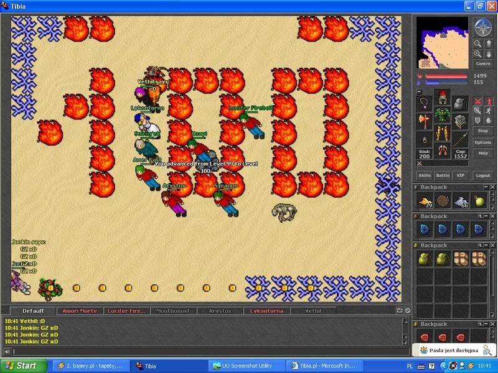Screen dimensions: 498x373
Task: Select the green armor in the body slot
Action: click(443, 114)
